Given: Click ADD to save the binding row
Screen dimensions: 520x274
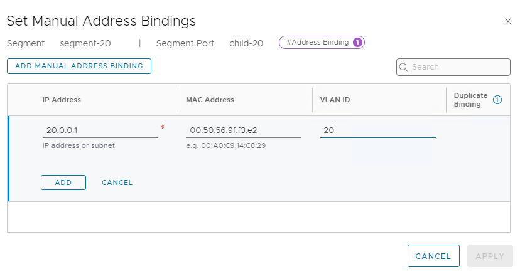Looking at the screenshot, I should [63, 182].
